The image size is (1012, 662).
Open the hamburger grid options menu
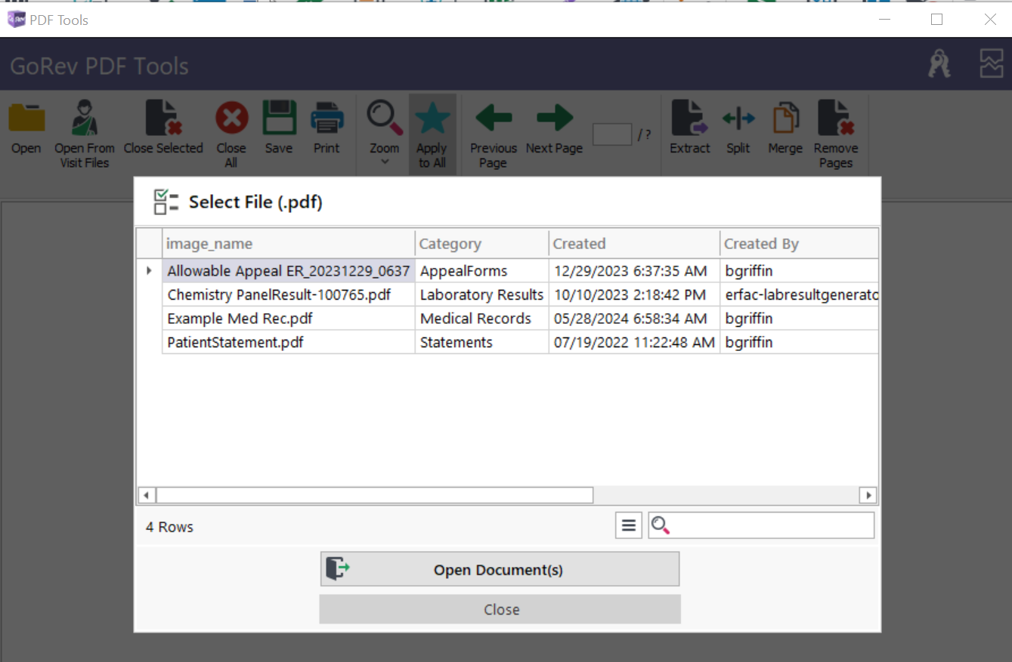point(628,525)
